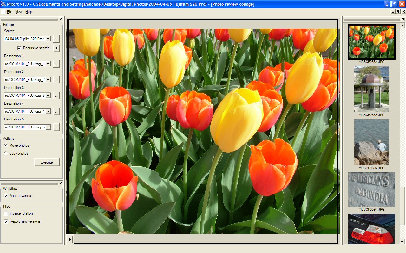Viewport: 406px width, 253px height.
Task: Open the File menu
Action: pos(10,12)
